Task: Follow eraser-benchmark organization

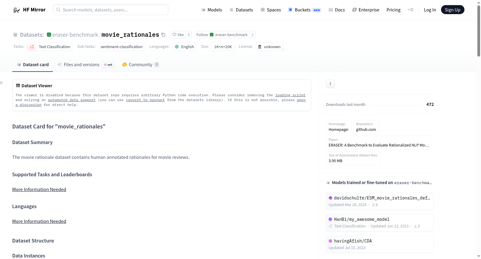Action: point(222,35)
